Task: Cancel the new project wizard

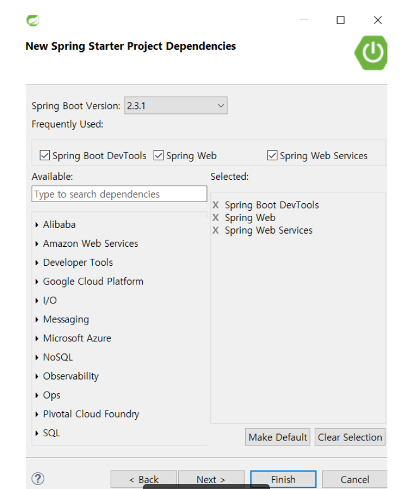Action: 355,479
